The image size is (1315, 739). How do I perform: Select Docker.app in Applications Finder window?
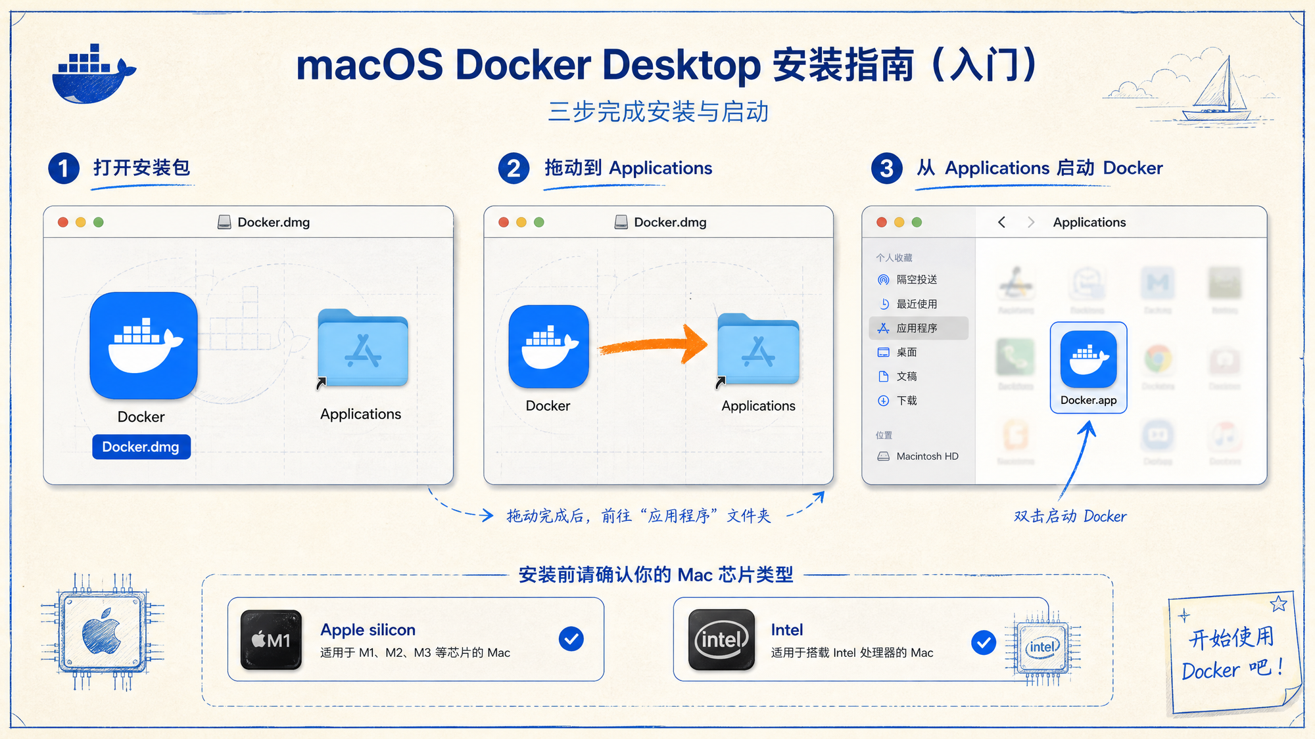[1088, 367]
